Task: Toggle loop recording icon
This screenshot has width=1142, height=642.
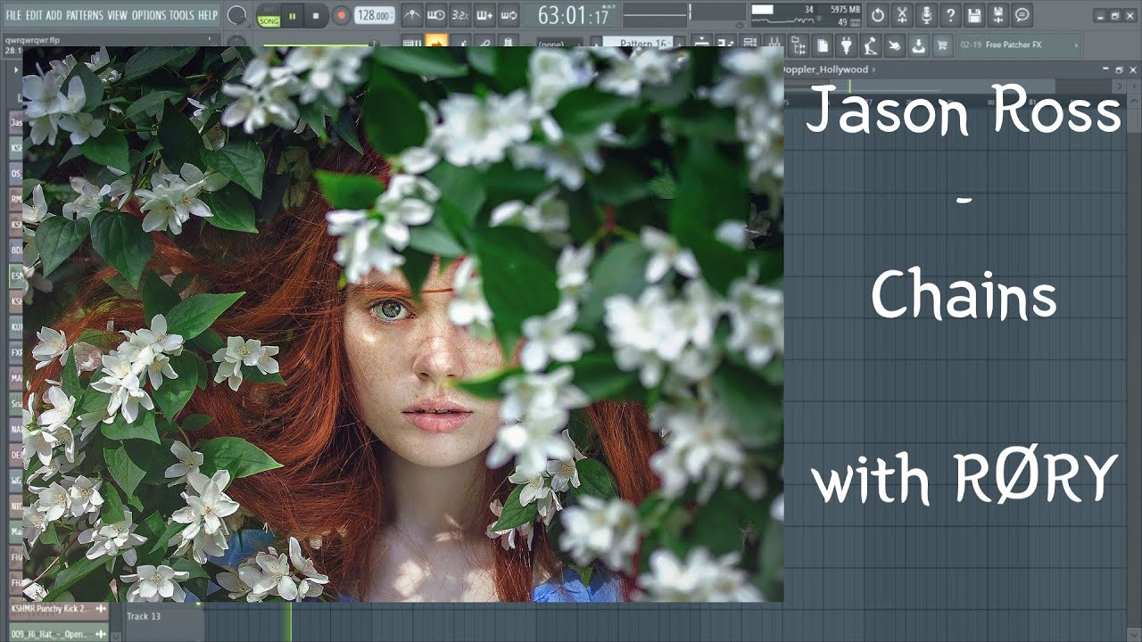Action: (508, 15)
